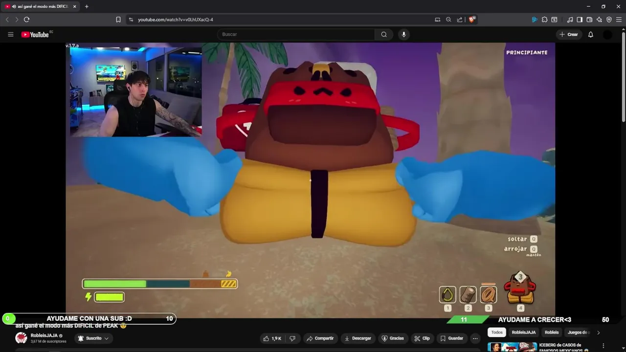626x352 pixels.
Task: Open options menu for ICEBERG de CASOS video
Action: point(603,346)
